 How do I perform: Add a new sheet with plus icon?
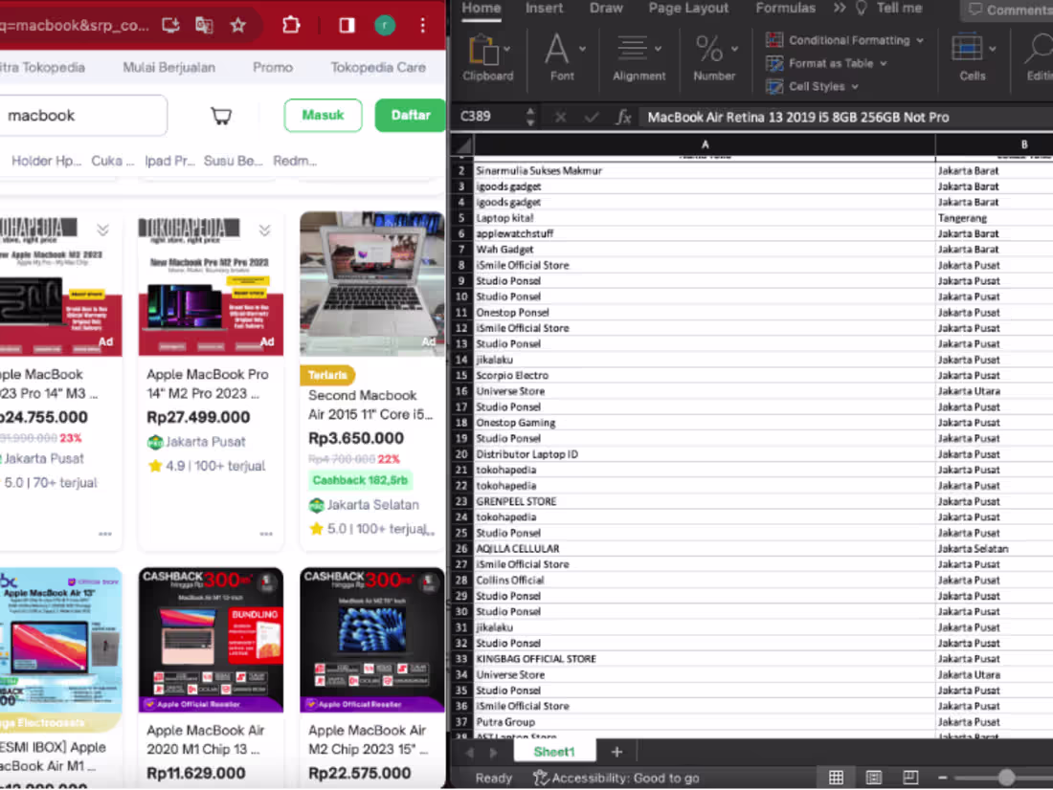616,752
